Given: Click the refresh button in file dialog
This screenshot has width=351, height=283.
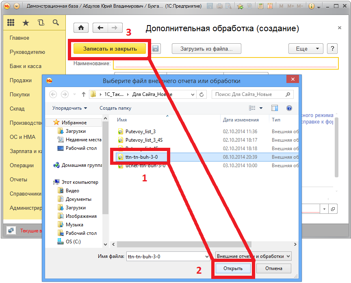Looking at the screenshot, I should [202, 94].
